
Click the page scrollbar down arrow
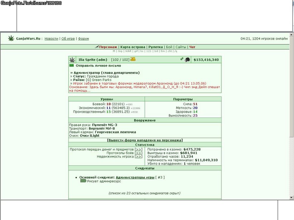(291, 197)
